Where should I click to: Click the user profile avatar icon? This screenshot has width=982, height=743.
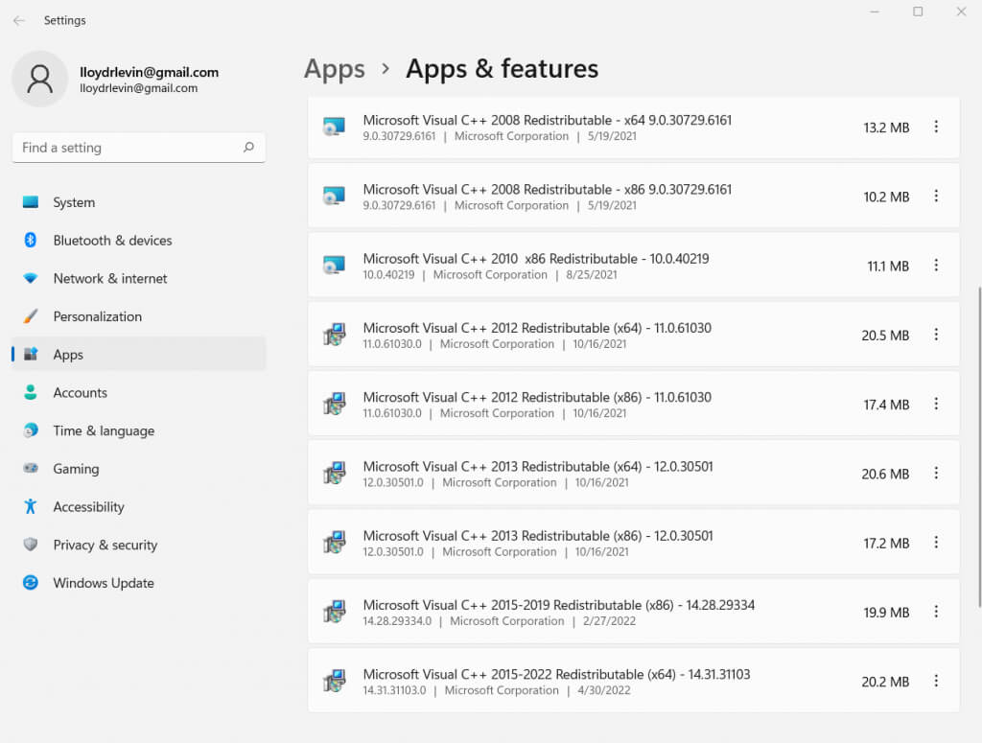40,79
